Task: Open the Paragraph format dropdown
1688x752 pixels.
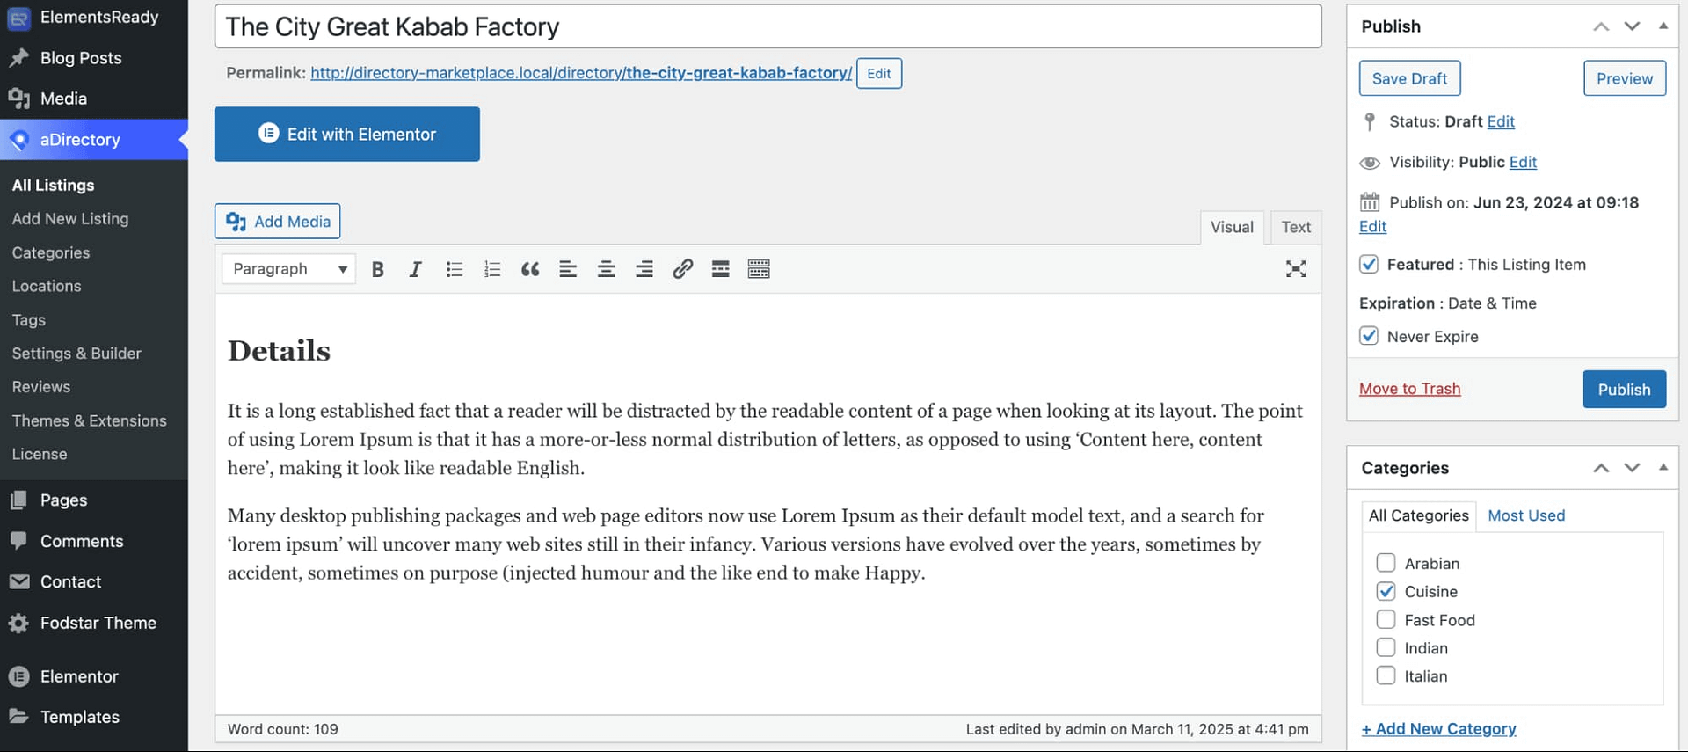Action: (x=288, y=269)
